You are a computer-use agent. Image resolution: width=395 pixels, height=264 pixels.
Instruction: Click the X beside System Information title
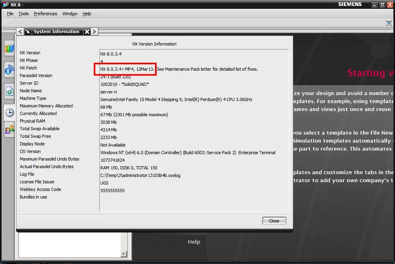pyautogui.click(x=87, y=32)
